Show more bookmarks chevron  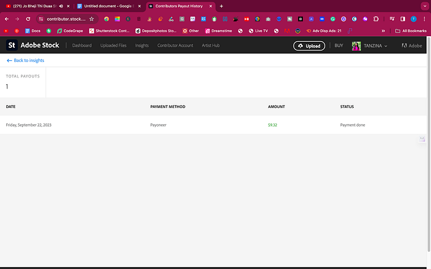383,31
